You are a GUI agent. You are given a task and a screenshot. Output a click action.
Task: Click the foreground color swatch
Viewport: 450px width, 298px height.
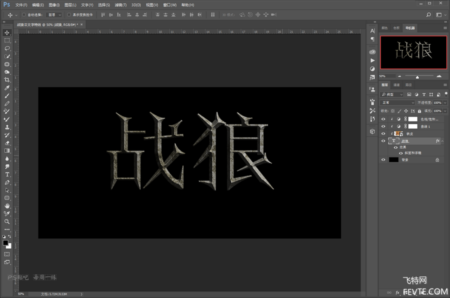pyautogui.click(x=5, y=242)
